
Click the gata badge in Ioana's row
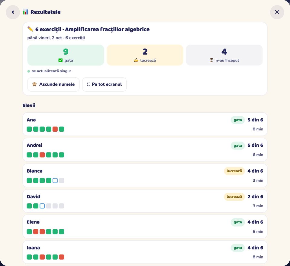click(x=238, y=248)
